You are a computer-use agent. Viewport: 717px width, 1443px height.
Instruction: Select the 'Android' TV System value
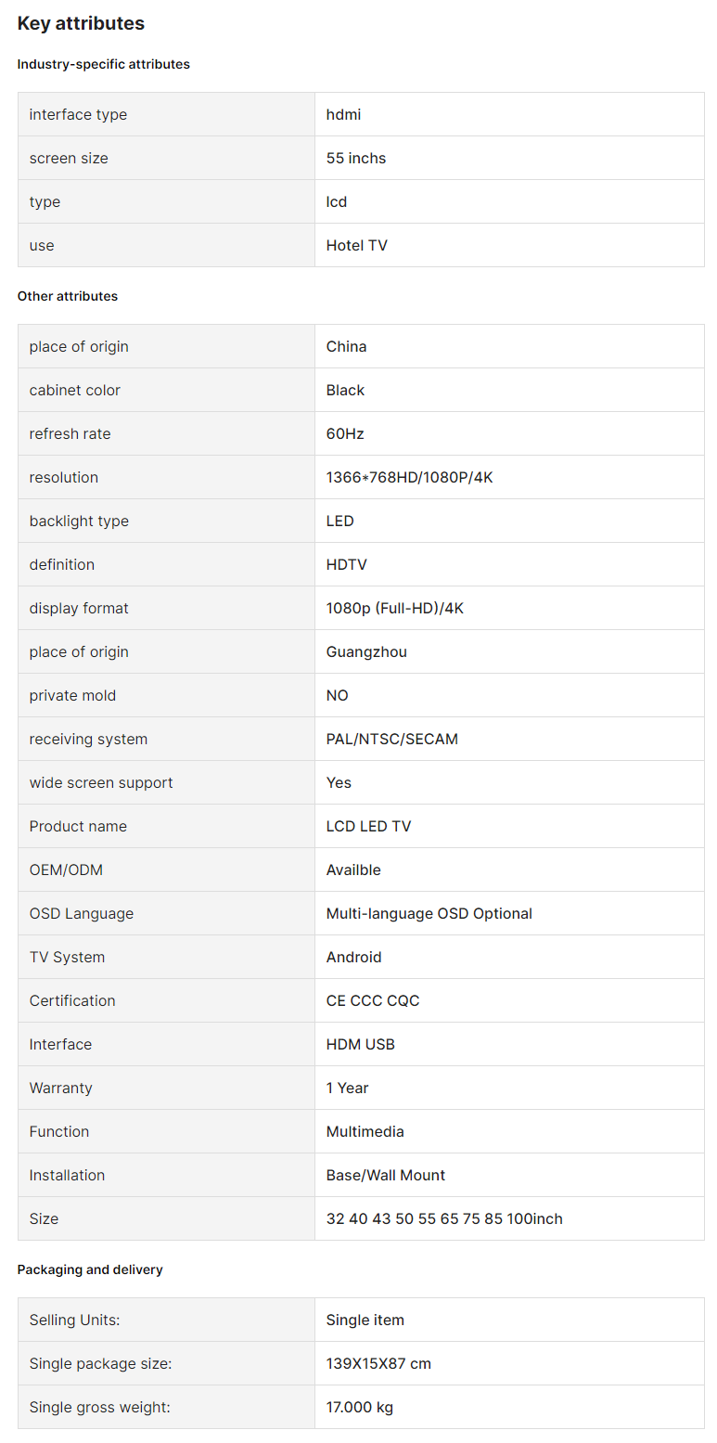[354, 957]
